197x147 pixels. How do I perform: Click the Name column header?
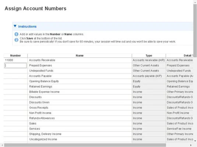point(80,55)
